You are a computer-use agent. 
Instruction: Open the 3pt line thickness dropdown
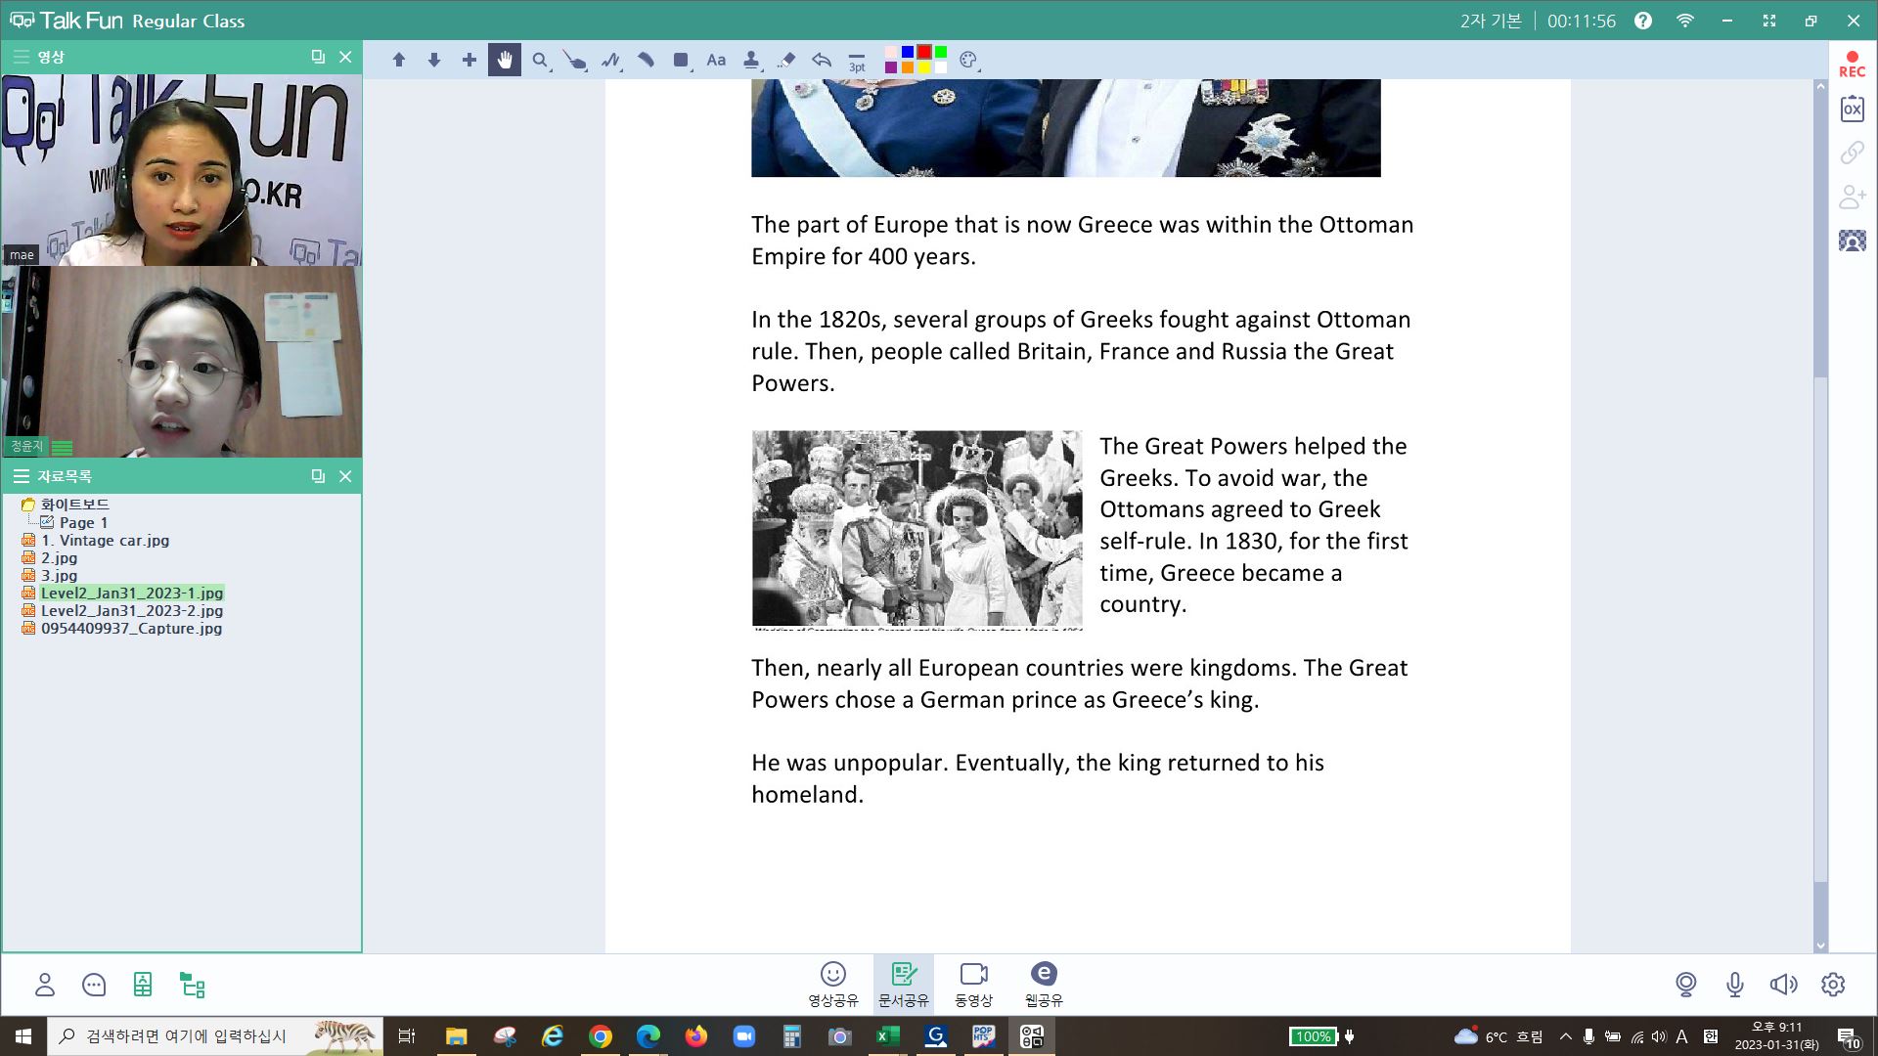pos(857,62)
